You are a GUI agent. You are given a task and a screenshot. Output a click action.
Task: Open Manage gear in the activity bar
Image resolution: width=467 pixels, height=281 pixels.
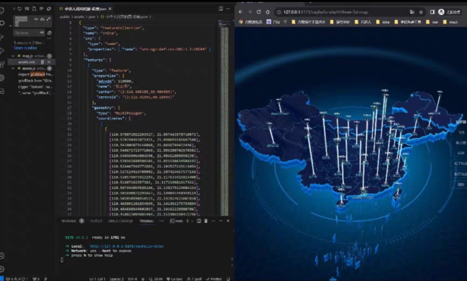[x=2, y=269]
